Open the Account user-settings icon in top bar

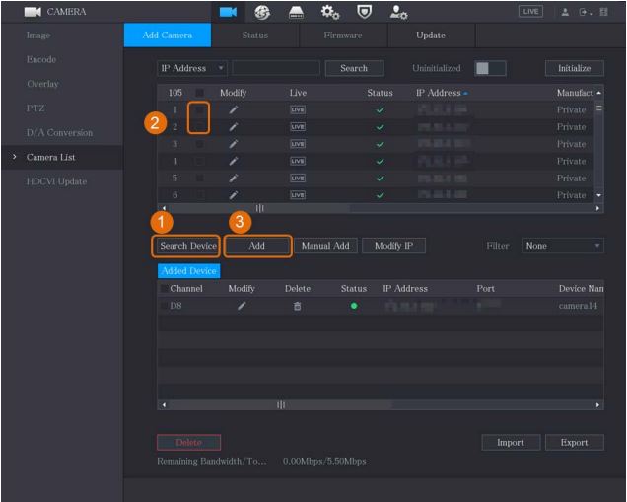point(398,13)
